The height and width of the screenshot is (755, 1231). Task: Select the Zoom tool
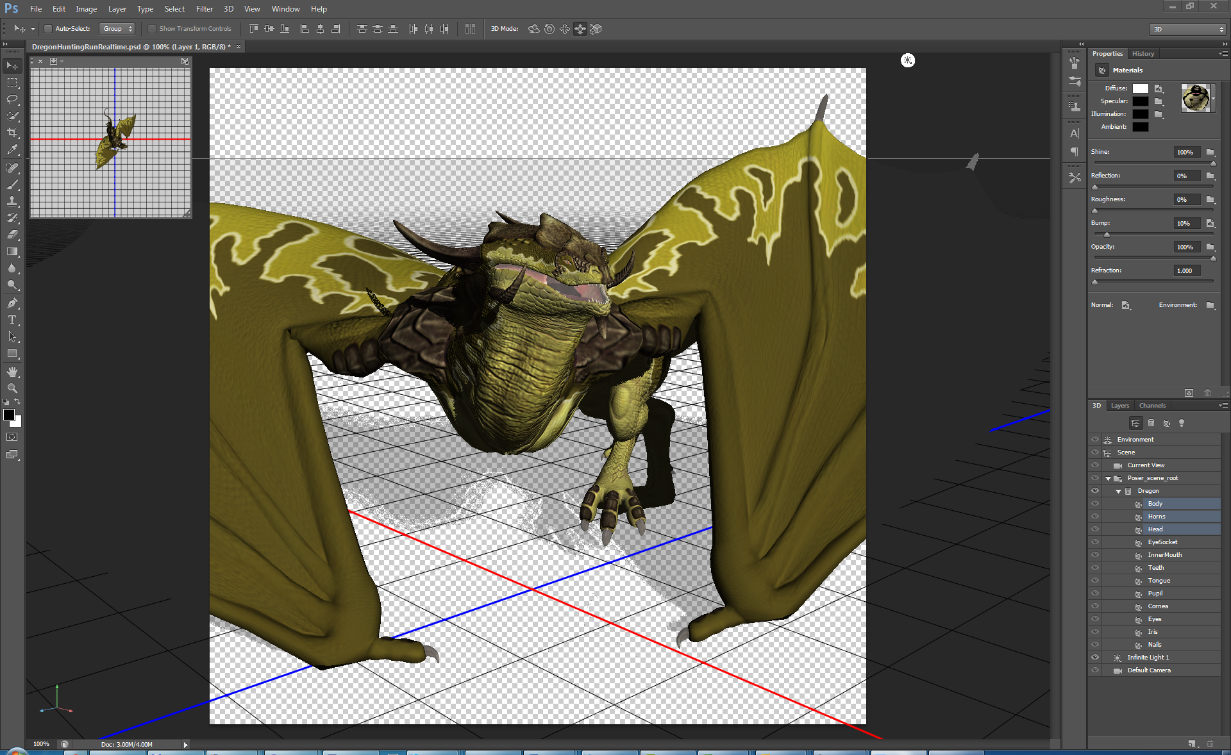[12, 388]
